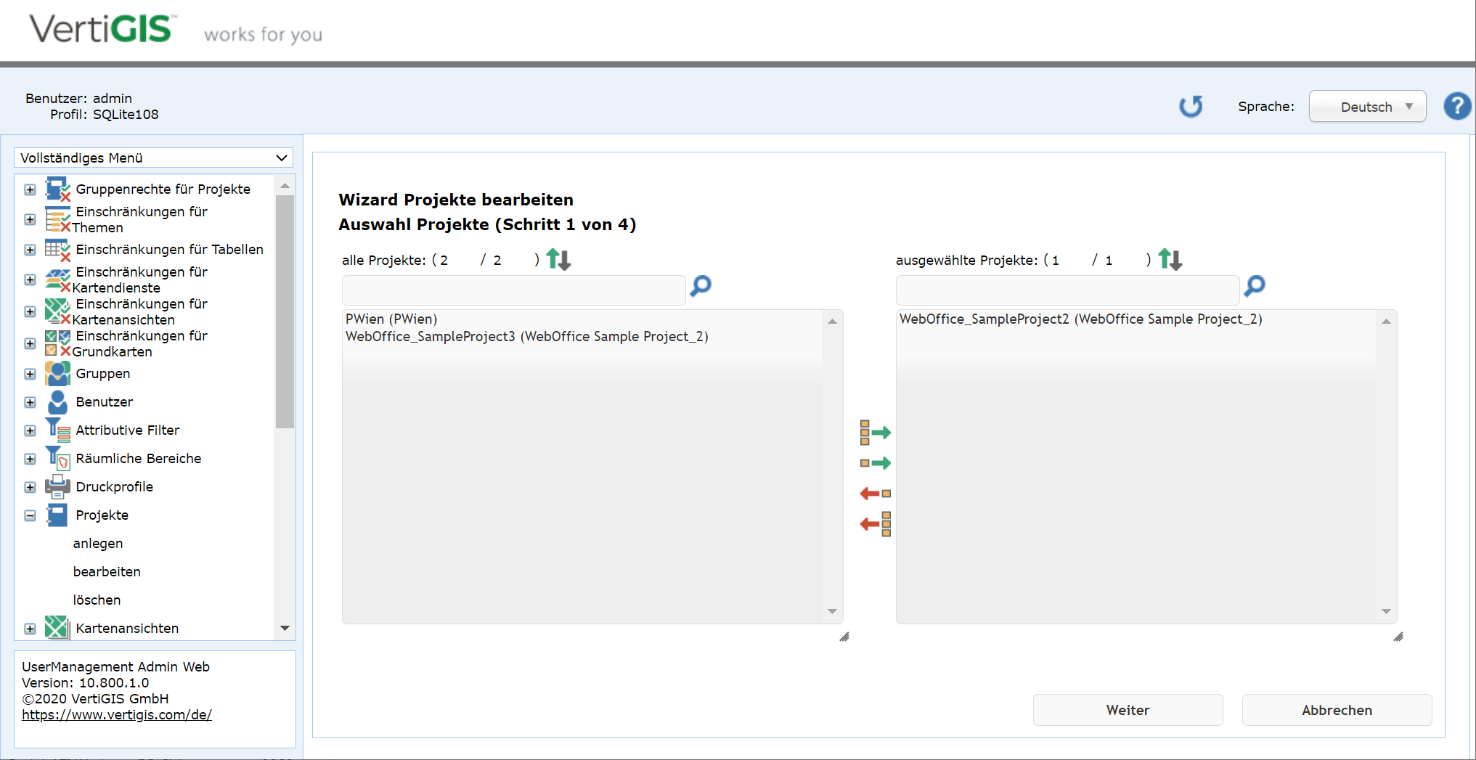
Task: Expand the Benutzer tree node
Action: click(x=30, y=402)
